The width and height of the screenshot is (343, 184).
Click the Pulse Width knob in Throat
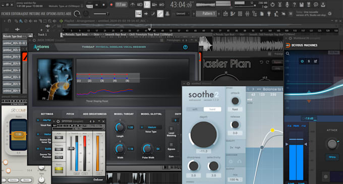coord(147,149)
